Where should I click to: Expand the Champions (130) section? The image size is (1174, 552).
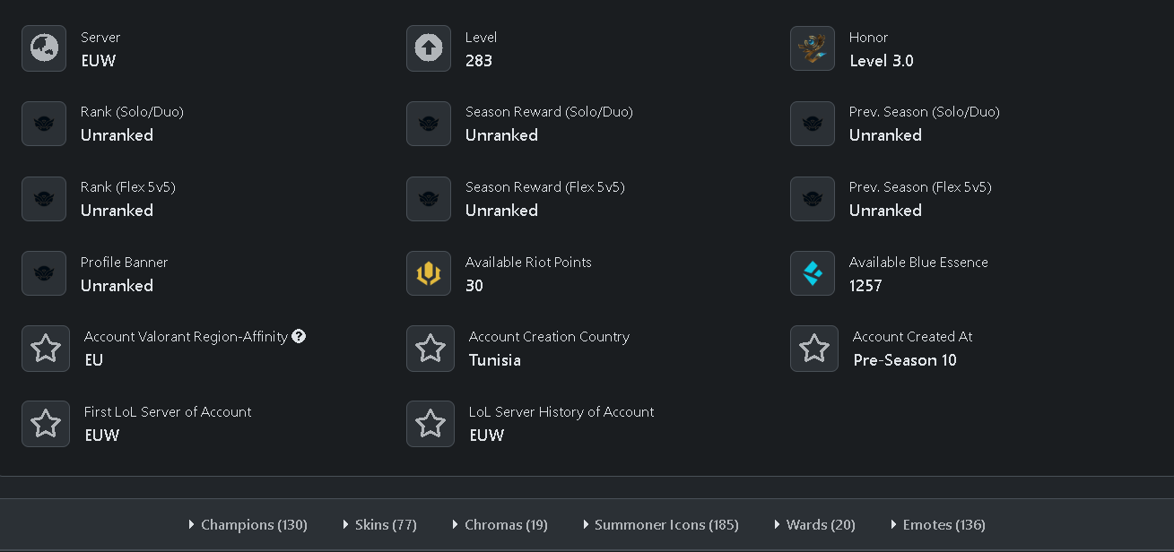(248, 524)
